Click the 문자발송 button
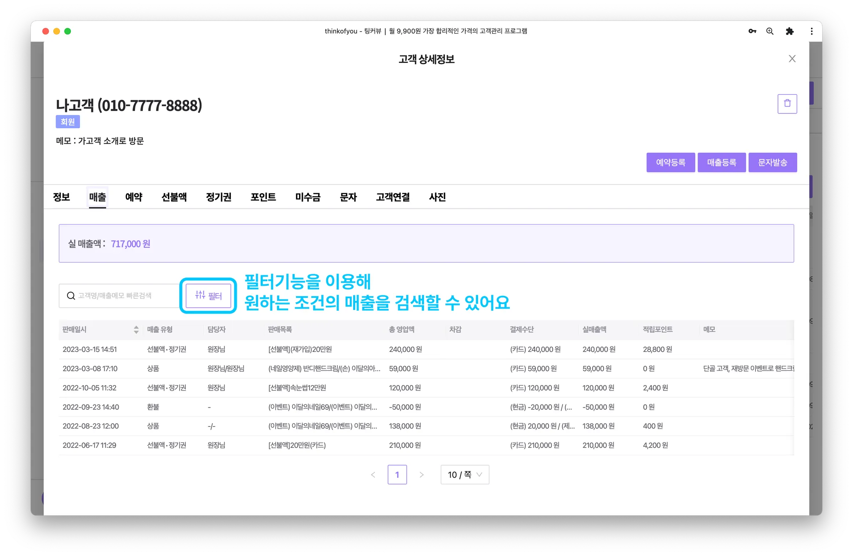The width and height of the screenshot is (853, 556). (772, 162)
